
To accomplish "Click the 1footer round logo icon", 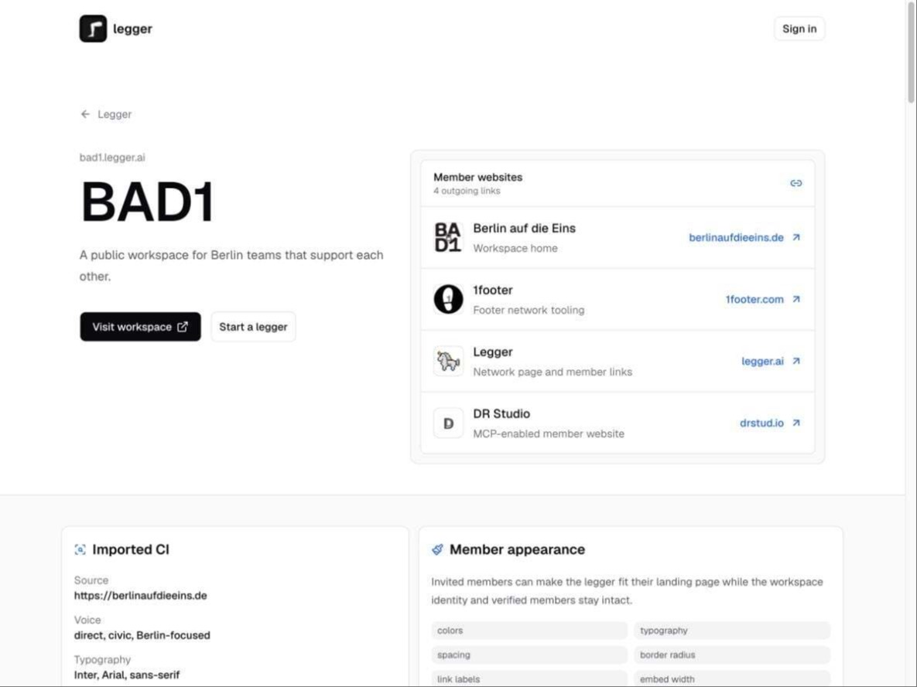I will coord(448,299).
